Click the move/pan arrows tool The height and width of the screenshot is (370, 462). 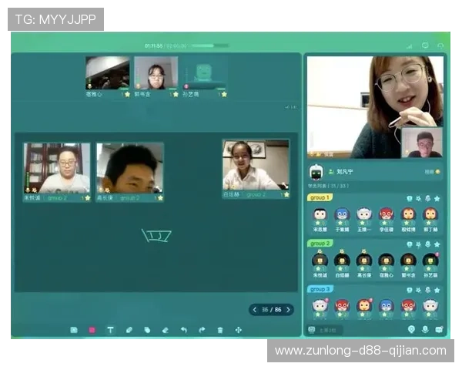239,330
